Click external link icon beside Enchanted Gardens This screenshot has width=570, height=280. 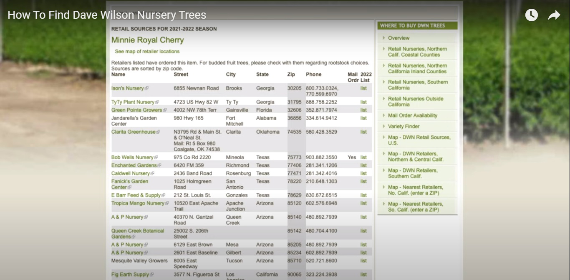pyautogui.click(x=159, y=165)
